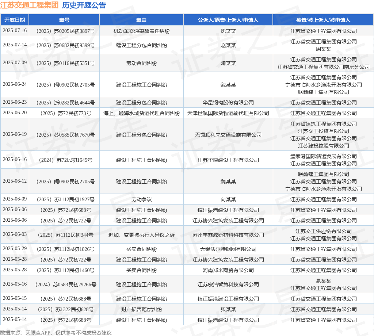The height and width of the screenshot is (336, 374).
Task: Click 河南郑米商贸有限公司
Action: pos(228,270)
